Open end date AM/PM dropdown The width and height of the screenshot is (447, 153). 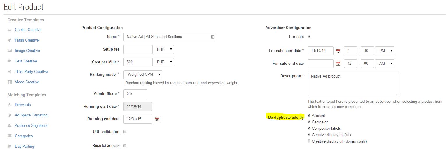(385, 63)
